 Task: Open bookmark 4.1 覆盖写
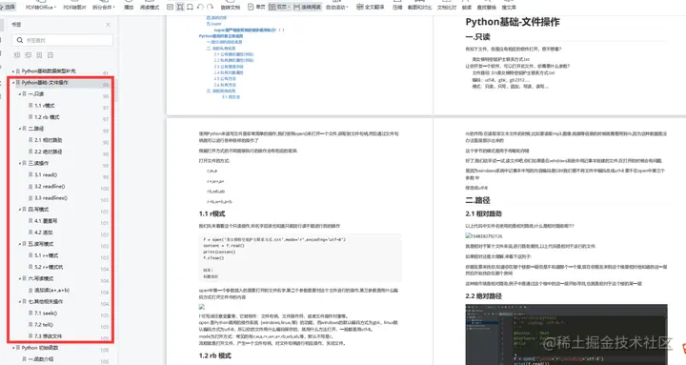point(46,221)
